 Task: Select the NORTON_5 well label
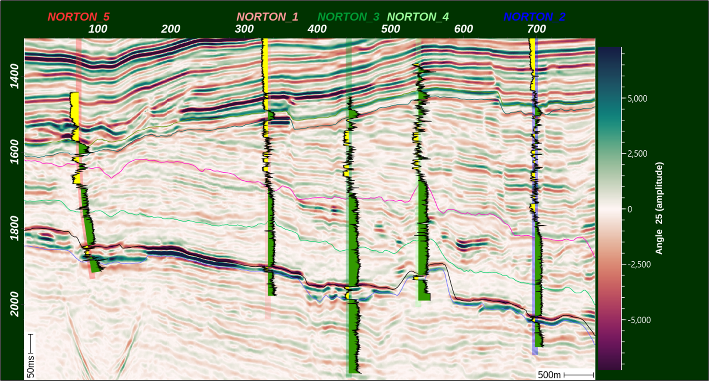point(79,17)
